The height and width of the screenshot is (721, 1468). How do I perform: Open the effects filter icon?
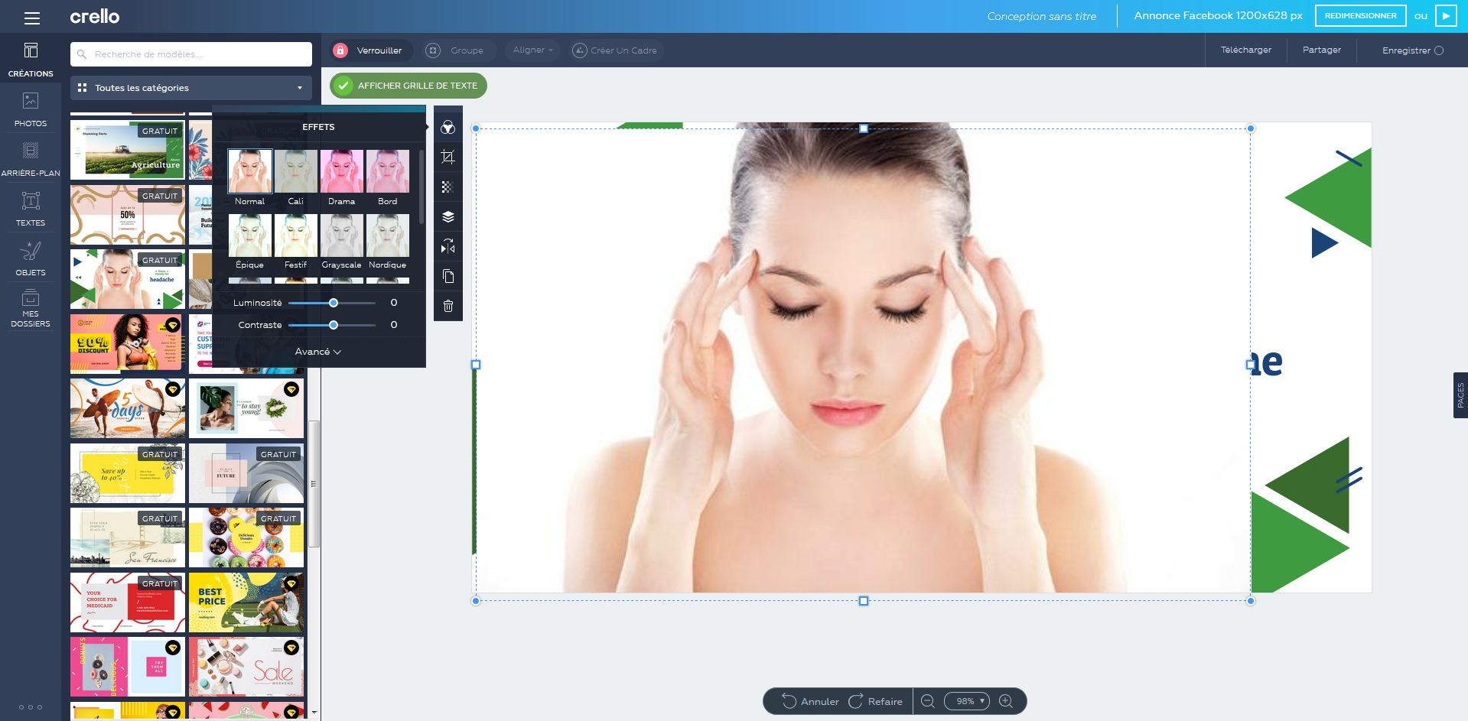pyautogui.click(x=448, y=128)
